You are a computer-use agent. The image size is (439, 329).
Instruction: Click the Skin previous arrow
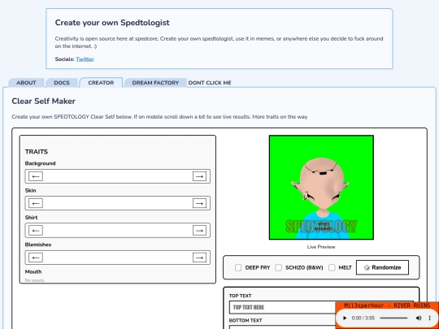click(x=36, y=203)
